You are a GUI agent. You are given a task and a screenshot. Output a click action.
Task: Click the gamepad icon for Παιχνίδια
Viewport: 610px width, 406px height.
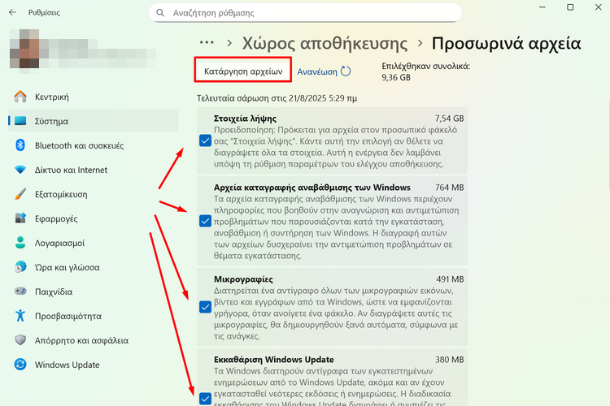click(20, 291)
